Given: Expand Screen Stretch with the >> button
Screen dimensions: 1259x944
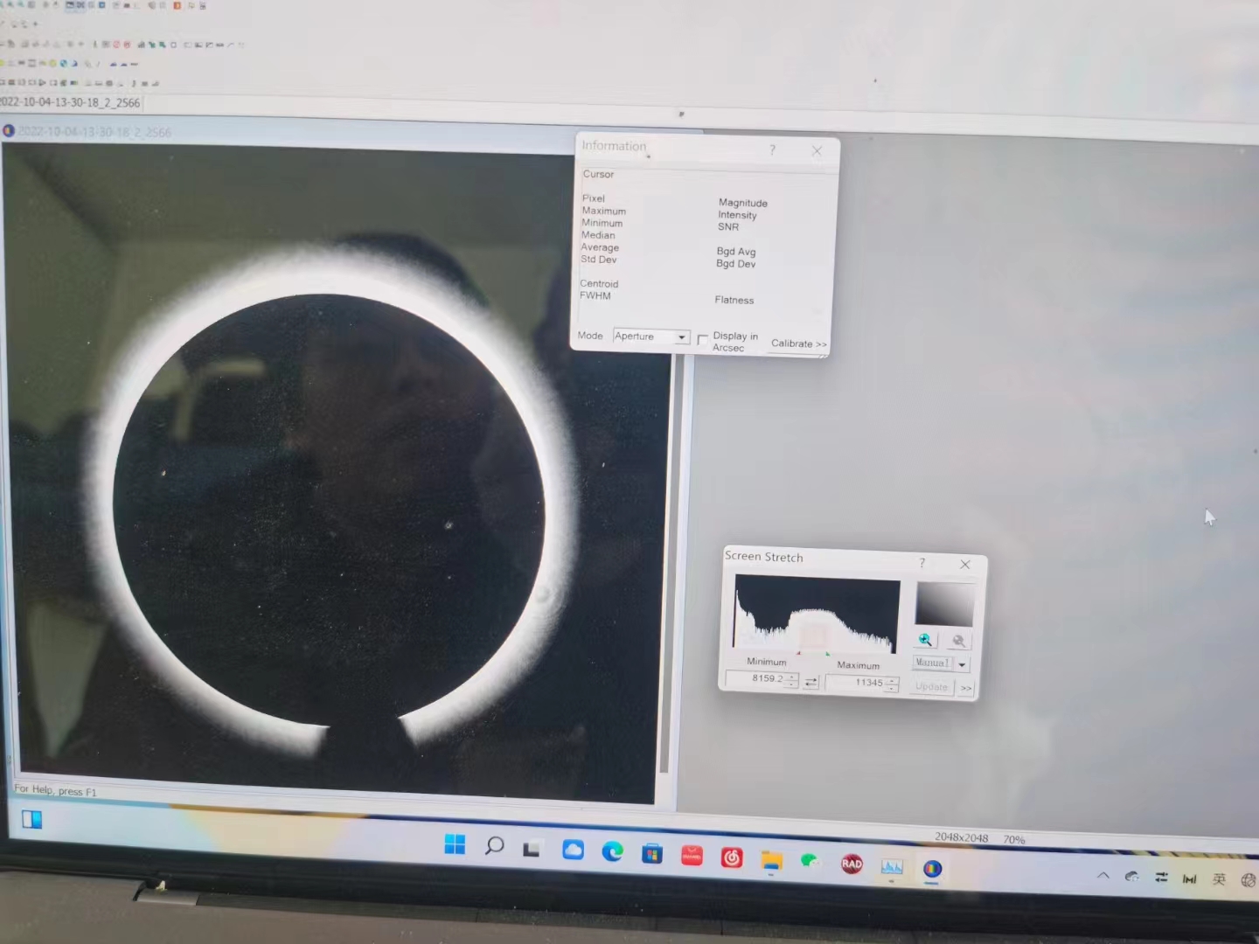Looking at the screenshot, I should (966, 688).
